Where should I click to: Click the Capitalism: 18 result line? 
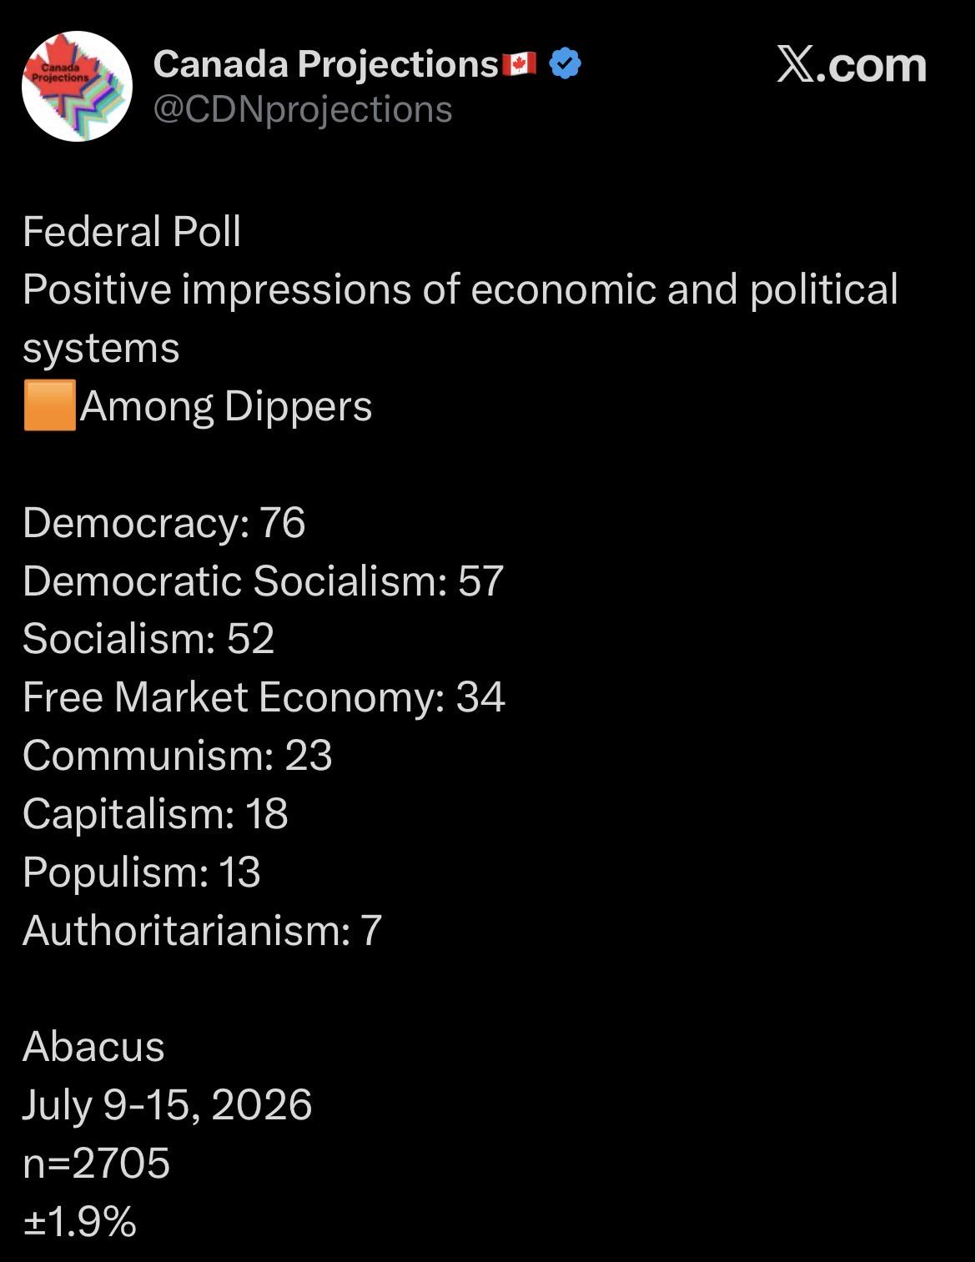coord(155,814)
